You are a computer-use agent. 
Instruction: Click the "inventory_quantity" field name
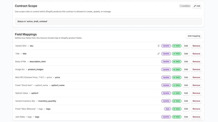[x=47, y=101]
